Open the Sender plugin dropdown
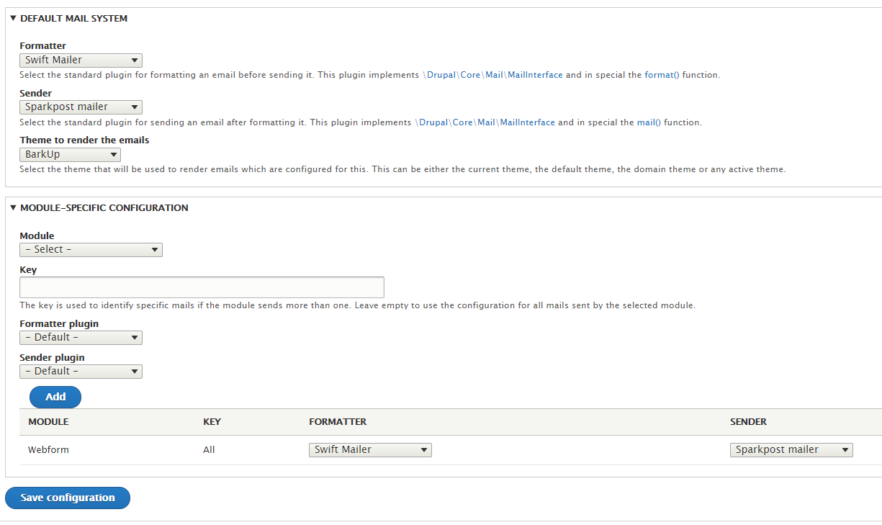 [81, 371]
